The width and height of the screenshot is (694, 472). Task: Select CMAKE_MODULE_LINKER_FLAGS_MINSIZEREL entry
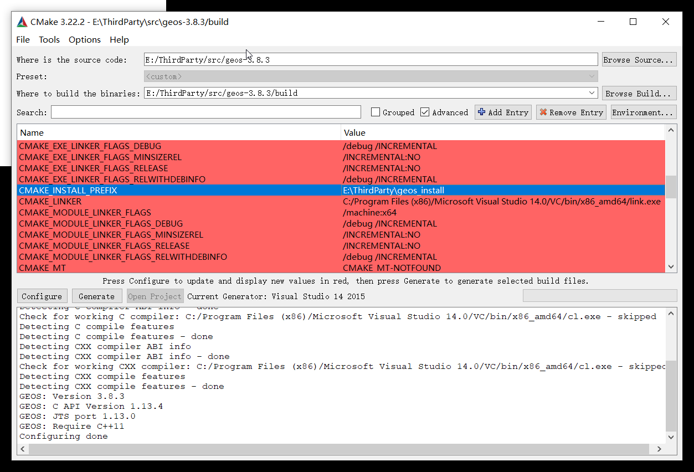(x=111, y=235)
